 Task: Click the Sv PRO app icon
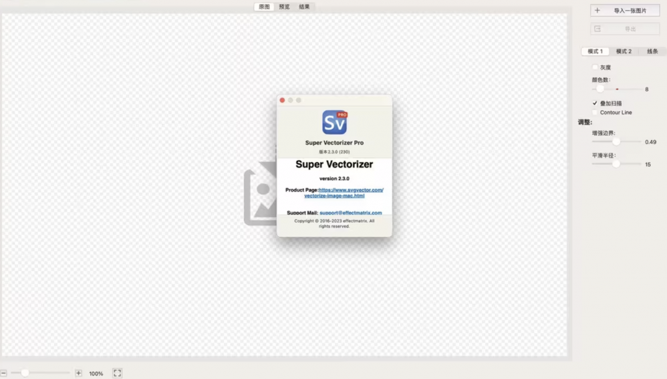(x=334, y=122)
